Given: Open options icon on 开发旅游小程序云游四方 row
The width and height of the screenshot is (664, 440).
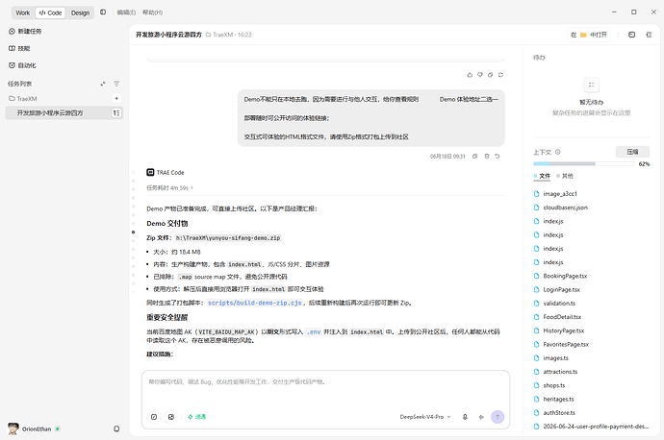Looking at the screenshot, I should tap(116, 112).
